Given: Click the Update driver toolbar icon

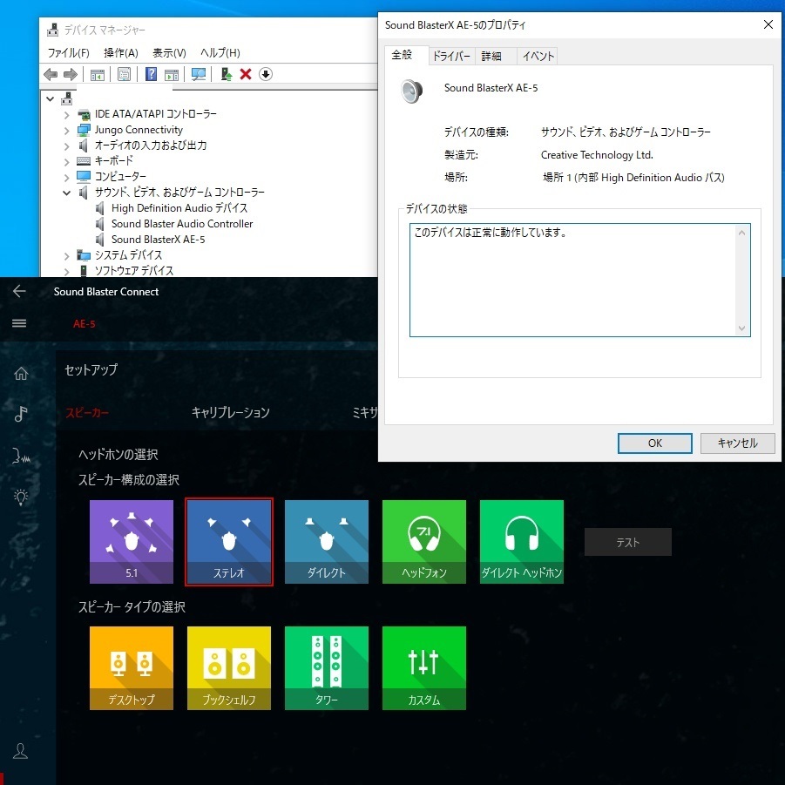Looking at the screenshot, I should [x=226, y=75].
